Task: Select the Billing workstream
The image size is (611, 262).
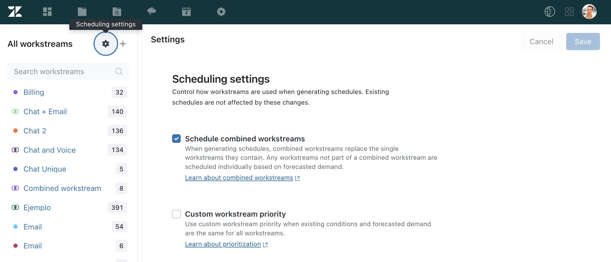Action: point(34,92)
